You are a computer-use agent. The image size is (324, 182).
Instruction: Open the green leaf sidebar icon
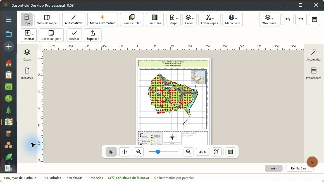(x=9, y=157)
